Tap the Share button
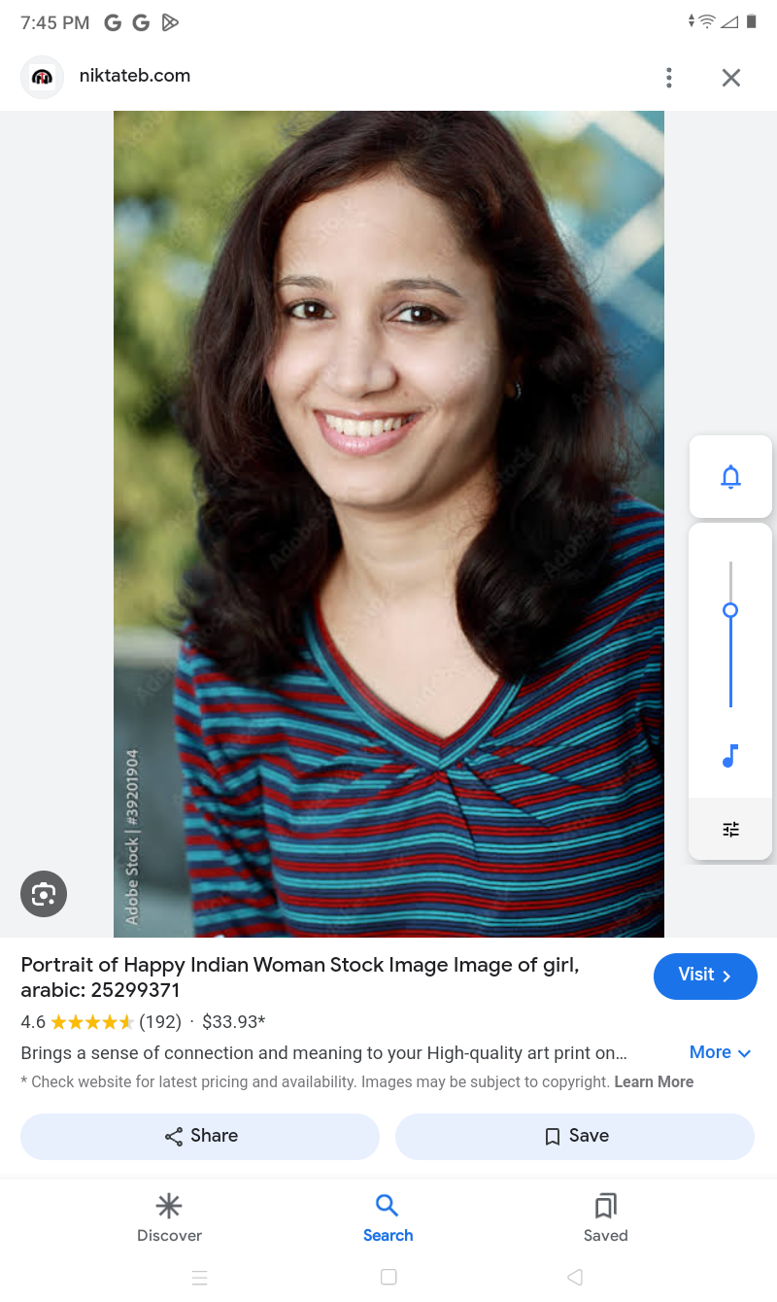777x1302 pixels. click(x=200, y=1136)
